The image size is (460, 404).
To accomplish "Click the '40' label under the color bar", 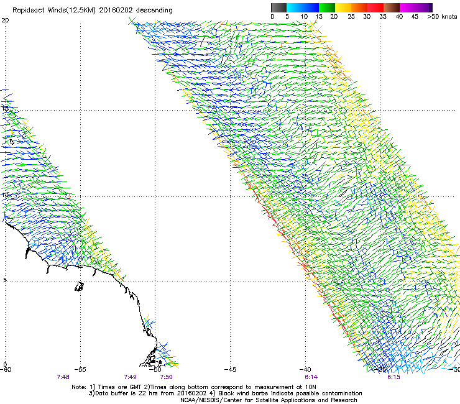I will (399, 17).
